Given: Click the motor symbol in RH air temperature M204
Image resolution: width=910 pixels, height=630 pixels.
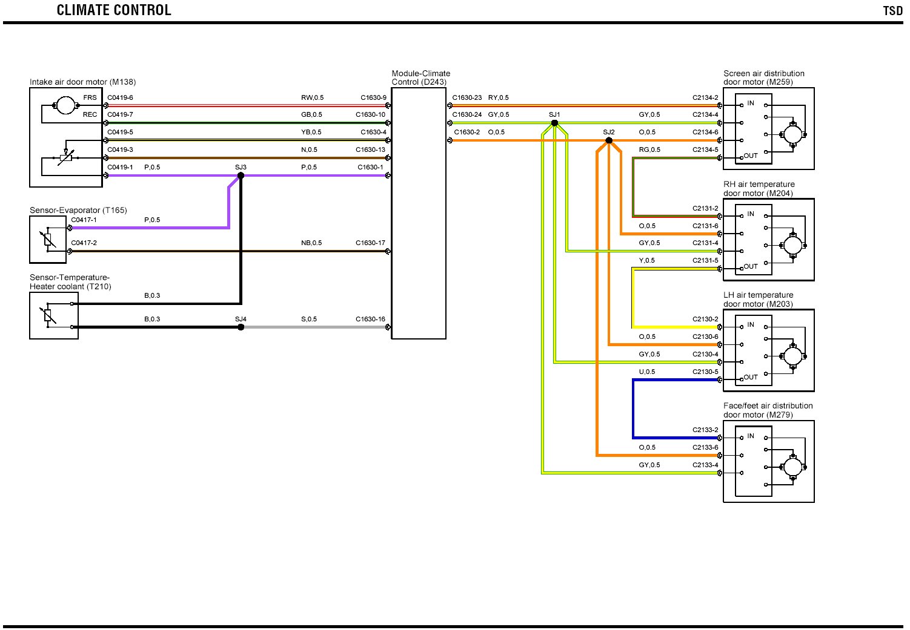Looking at the screenshot, I should [792, 245].
